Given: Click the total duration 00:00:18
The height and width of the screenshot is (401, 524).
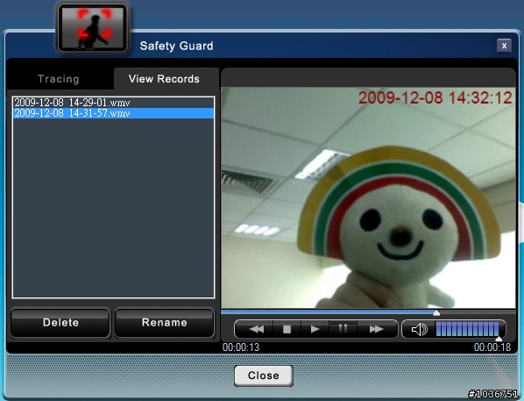Looking at the screenshot, I should tap(492, 347).
